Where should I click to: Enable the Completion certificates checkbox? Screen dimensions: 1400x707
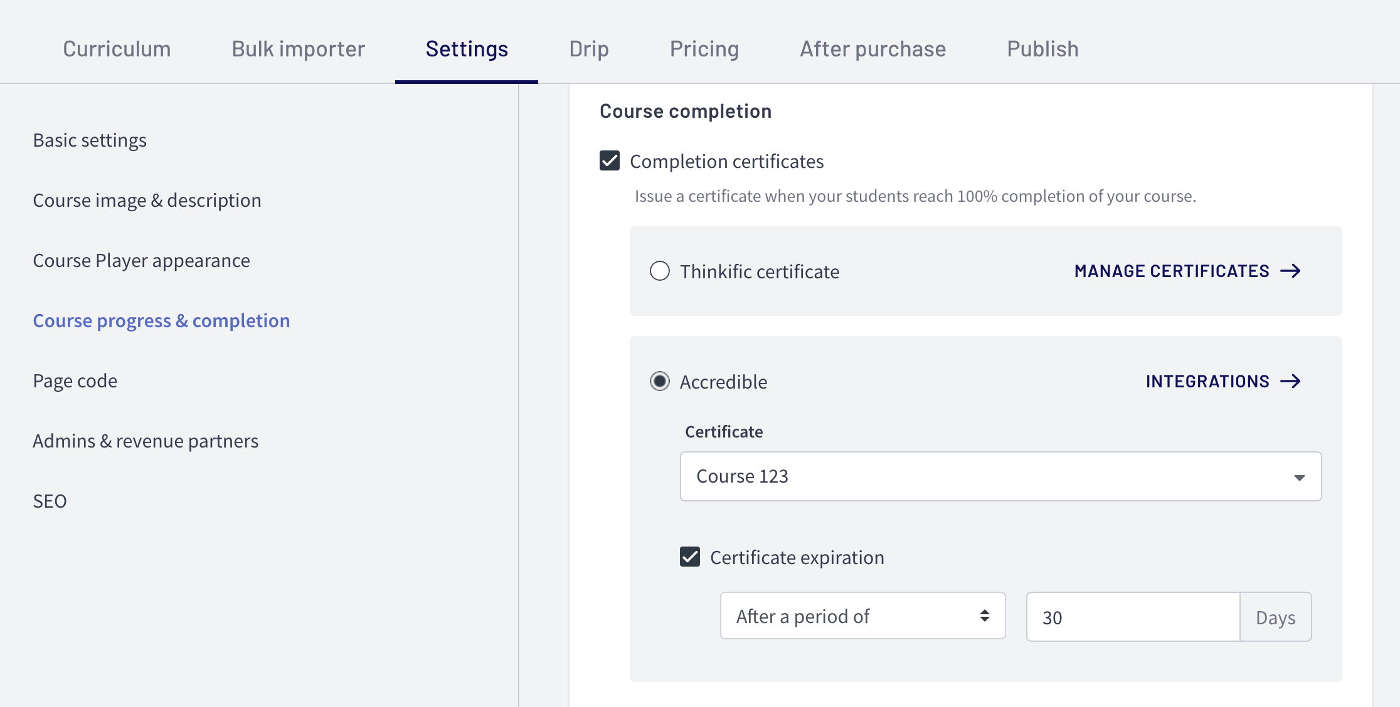click(608, 161)
